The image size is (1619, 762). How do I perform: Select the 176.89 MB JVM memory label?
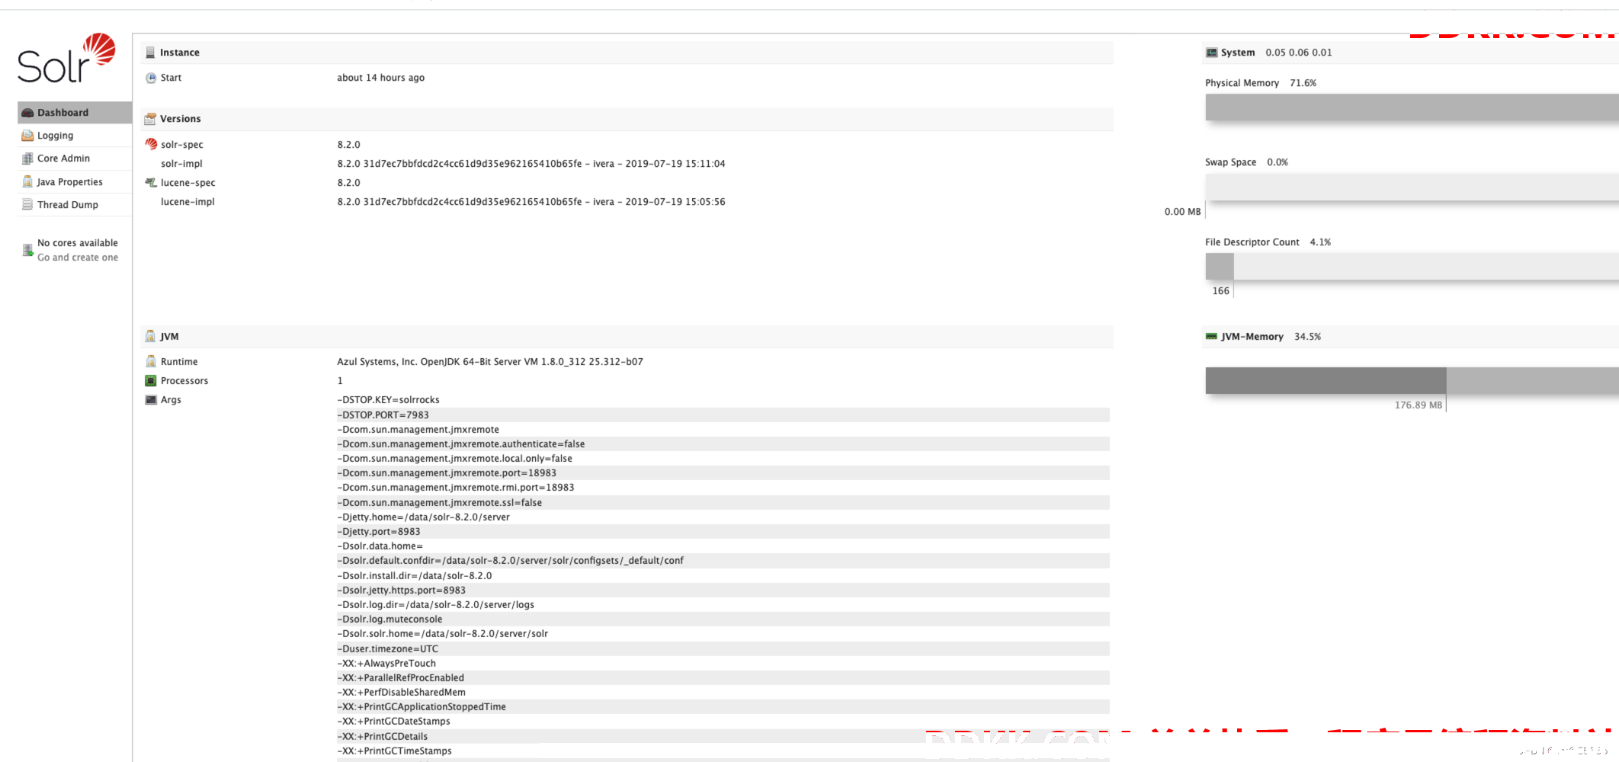tap(1418, 405)
